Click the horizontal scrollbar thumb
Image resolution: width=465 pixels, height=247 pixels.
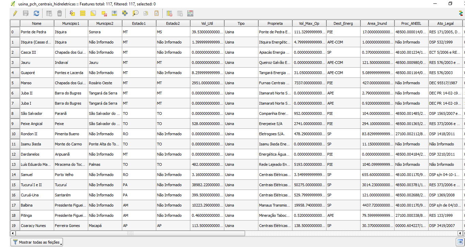click(130, 233)
